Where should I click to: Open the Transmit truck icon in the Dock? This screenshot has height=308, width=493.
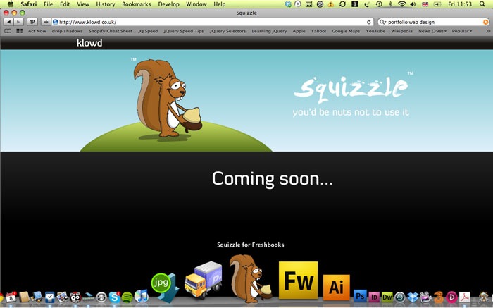tap(203, 280)
